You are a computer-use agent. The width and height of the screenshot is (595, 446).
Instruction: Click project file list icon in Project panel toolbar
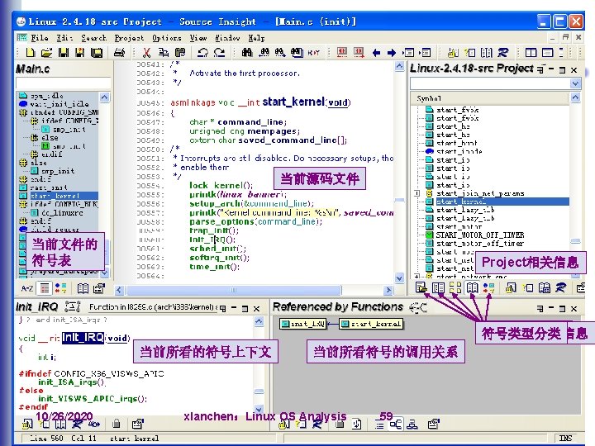point(438,288)
